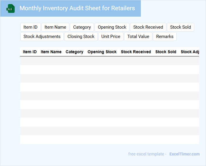This screenshot has height=166, width=206.
Task: Select the Closing Stock tag
Action: pyautogui.click(x=81, y=37)
